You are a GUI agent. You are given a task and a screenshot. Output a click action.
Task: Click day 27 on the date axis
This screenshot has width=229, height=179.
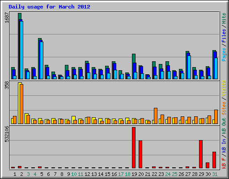[188, 174]
